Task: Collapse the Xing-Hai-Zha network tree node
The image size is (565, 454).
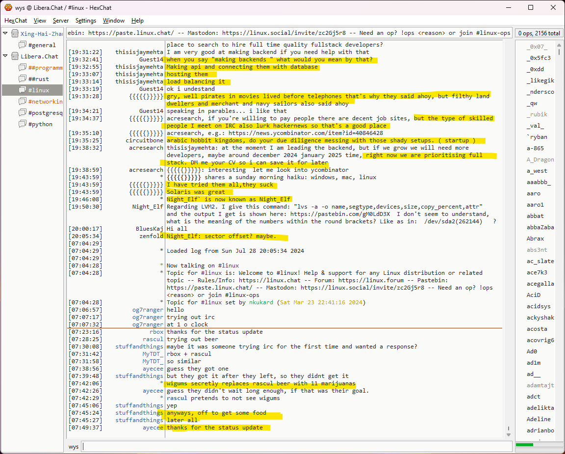Action: click(x=5, y=34)
